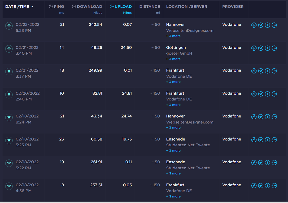The image size is (288, 203).
Task: Sort by LOCATION / SERVER column header
Action: pyautogui.click(x=187, y=7)
